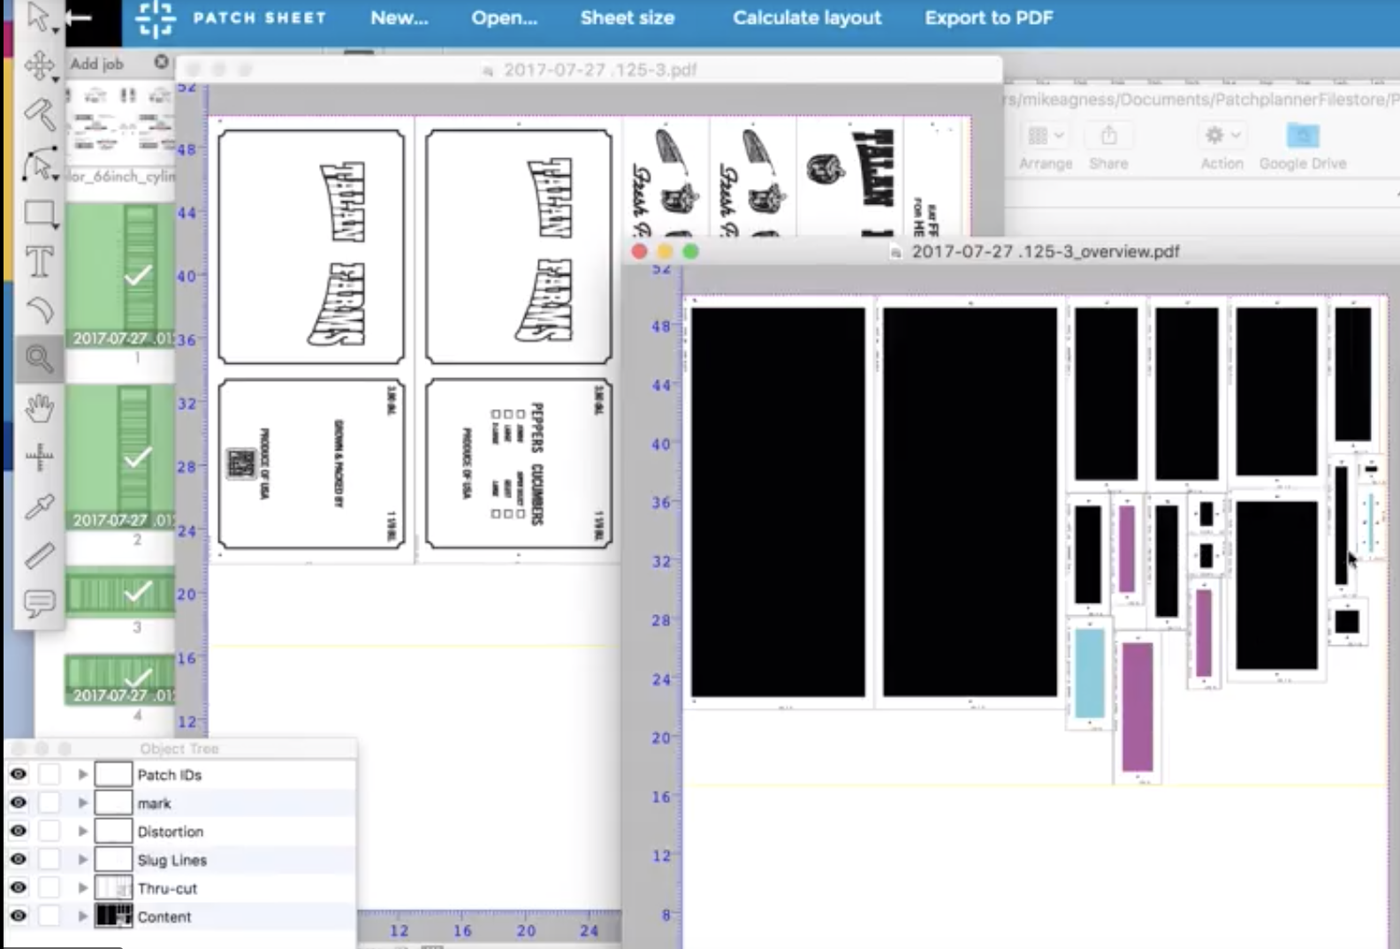The width and height of the screenshot is (1400, 949).
Task: Click the Calculate layout menu item
Action: [x=807, y=18]
